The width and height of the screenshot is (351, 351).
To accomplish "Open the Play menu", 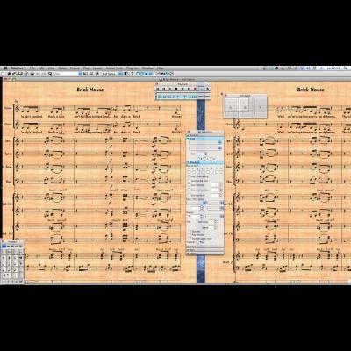I will click(x=86, y=68).
